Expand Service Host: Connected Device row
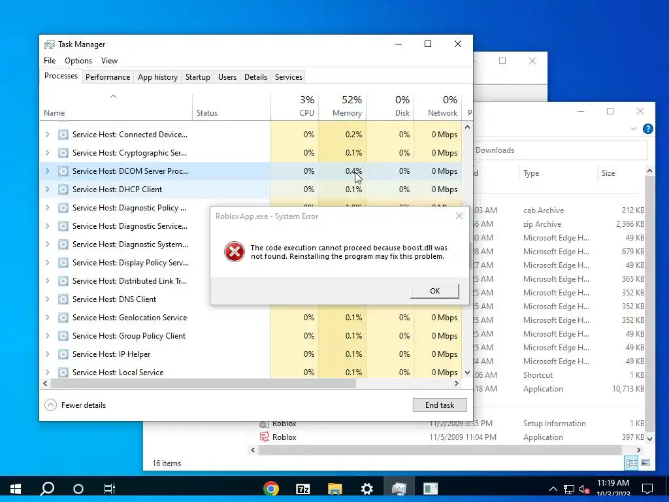 (x=47, y=135)
